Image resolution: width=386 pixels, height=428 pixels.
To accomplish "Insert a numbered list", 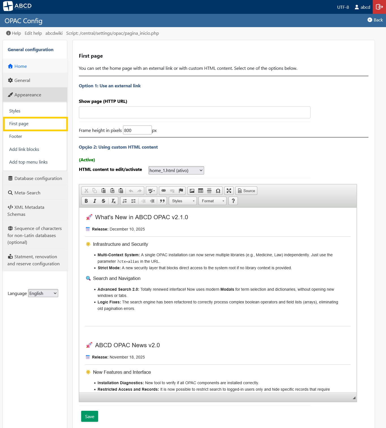I will [124, 201].
